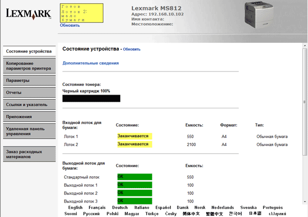Click Выходной лоток 3 label
Image resolution: width=308 pixels, height=217 pixels.
[x=81, y=201]
